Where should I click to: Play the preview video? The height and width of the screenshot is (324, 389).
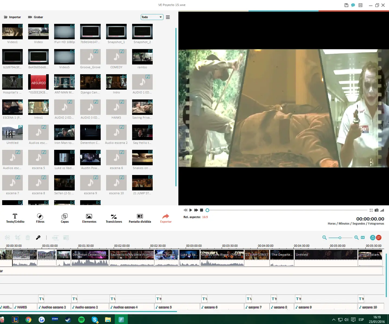[191, 210]
